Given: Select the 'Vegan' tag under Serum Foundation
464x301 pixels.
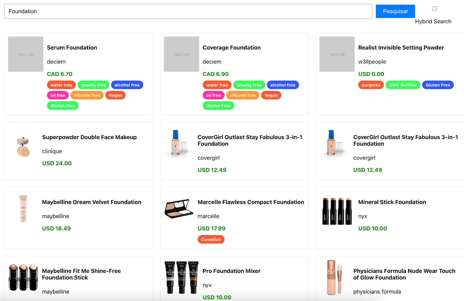Looking at the screenshot, I should [x=115, y=95].
